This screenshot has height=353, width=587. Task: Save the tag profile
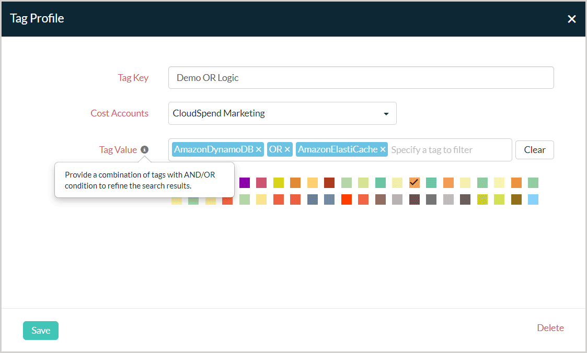click(x=41, y=331)
